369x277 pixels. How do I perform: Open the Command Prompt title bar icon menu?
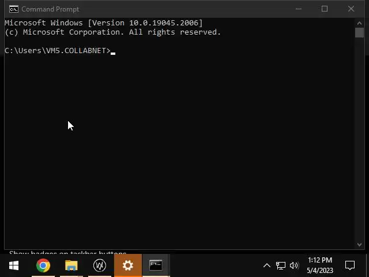click(14, 9)
